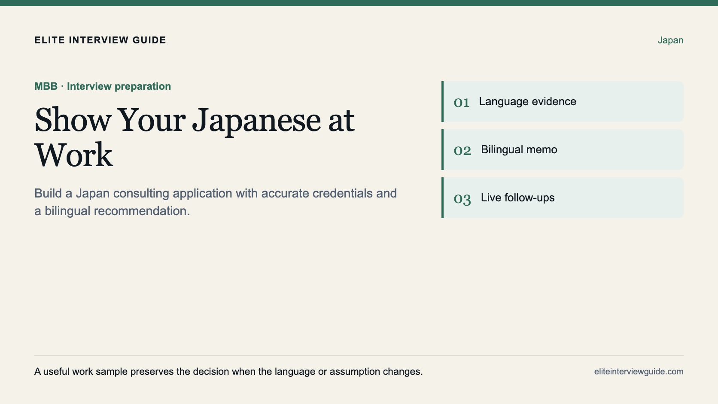This screenshot has width=718, height=404.
Task: Open the 02 Bilingual memo card
Action: pos(563,150)
